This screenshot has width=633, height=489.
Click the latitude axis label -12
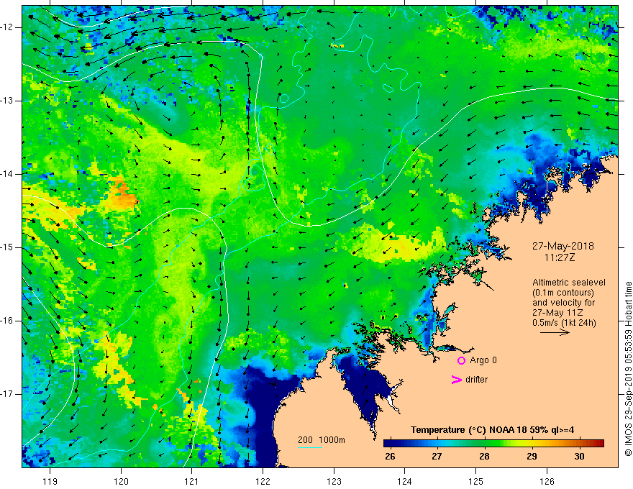click(x=7, y=27)
